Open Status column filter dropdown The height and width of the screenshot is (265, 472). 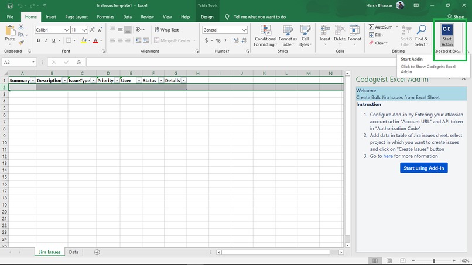coord(161,80)
